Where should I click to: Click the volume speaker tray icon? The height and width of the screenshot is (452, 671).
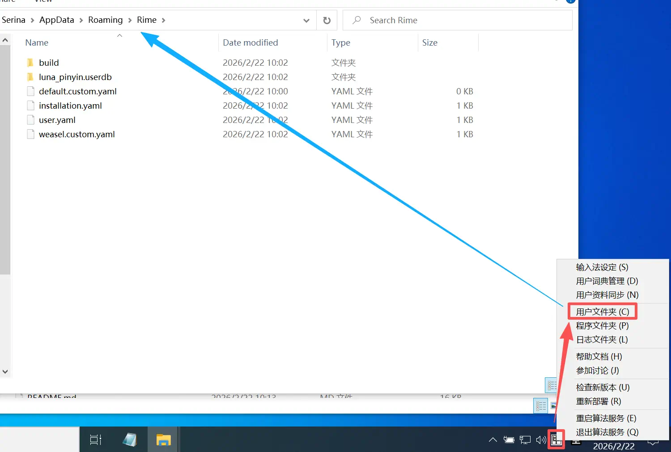541,440
